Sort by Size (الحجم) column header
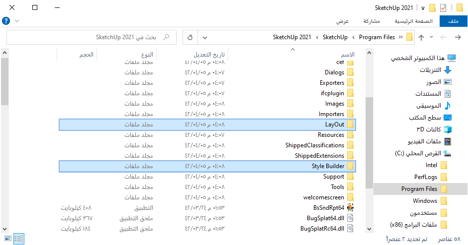 [x=87, y=55]
